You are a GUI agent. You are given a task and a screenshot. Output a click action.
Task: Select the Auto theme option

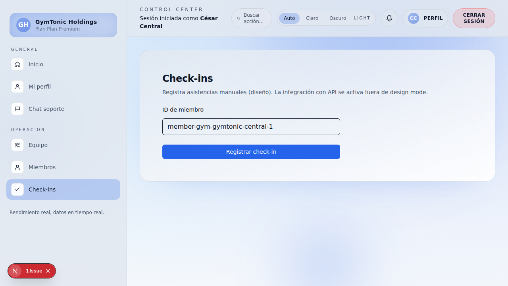pyautogui.click(x=289, y=18)
